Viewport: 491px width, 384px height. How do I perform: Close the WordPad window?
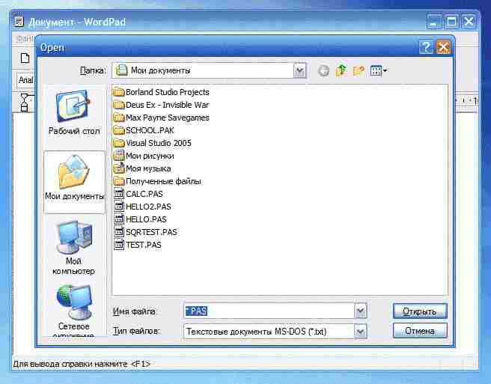[x=469, y=22]
